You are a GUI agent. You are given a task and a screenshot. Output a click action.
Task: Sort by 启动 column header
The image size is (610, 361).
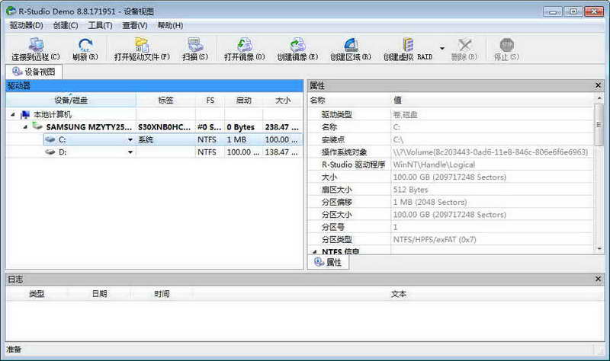pos(243,101)
